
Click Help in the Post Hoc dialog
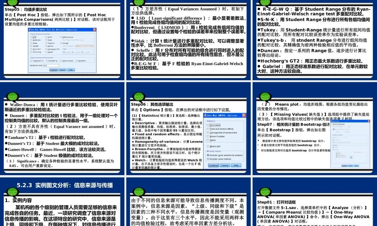[x=71, y=70]
